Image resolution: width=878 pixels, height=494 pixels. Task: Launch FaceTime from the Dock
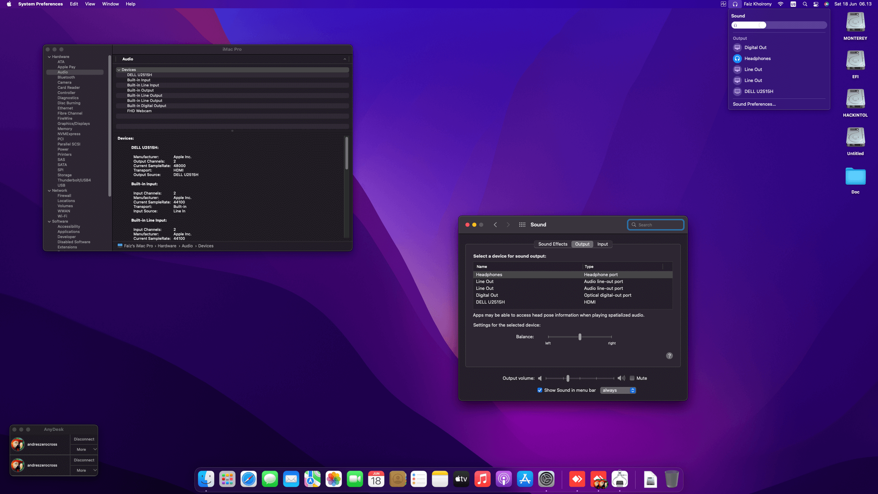[x=355, y=479]
